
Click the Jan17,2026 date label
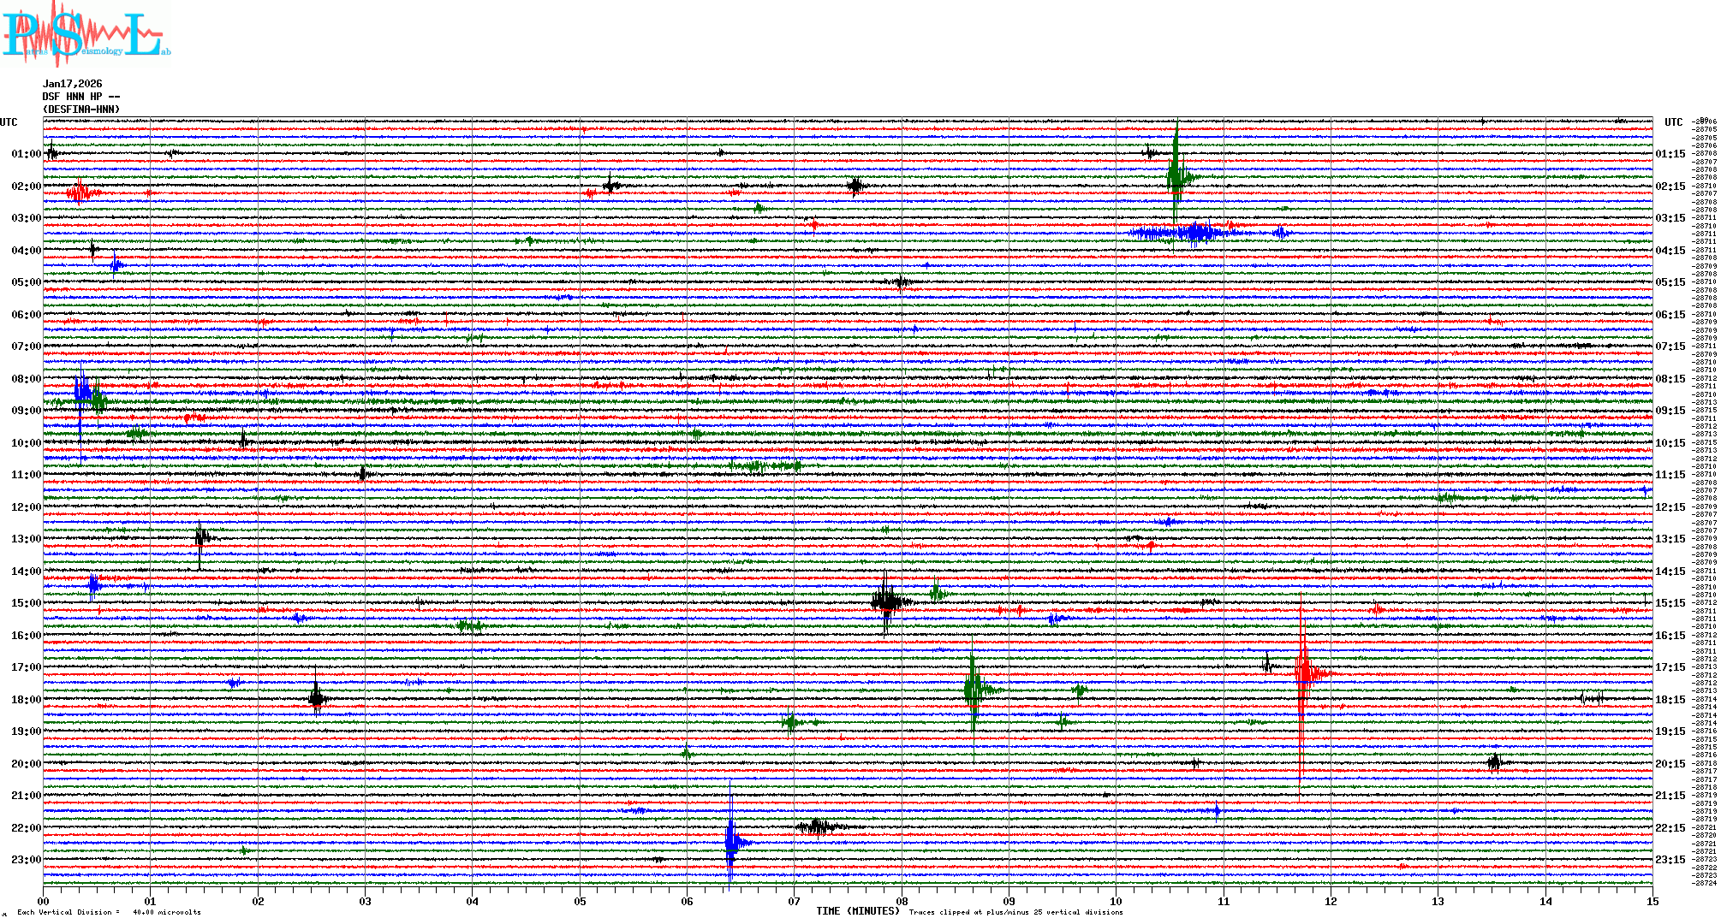point(72,84)
